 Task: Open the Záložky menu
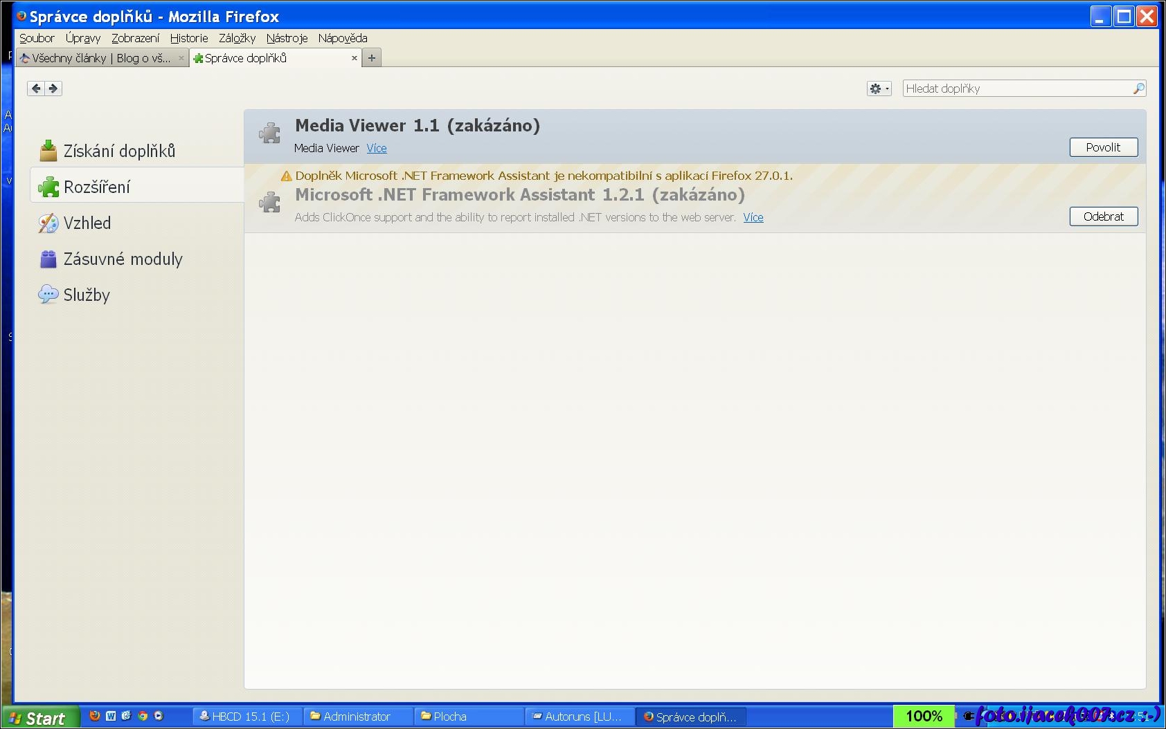(x=237, y=38)
